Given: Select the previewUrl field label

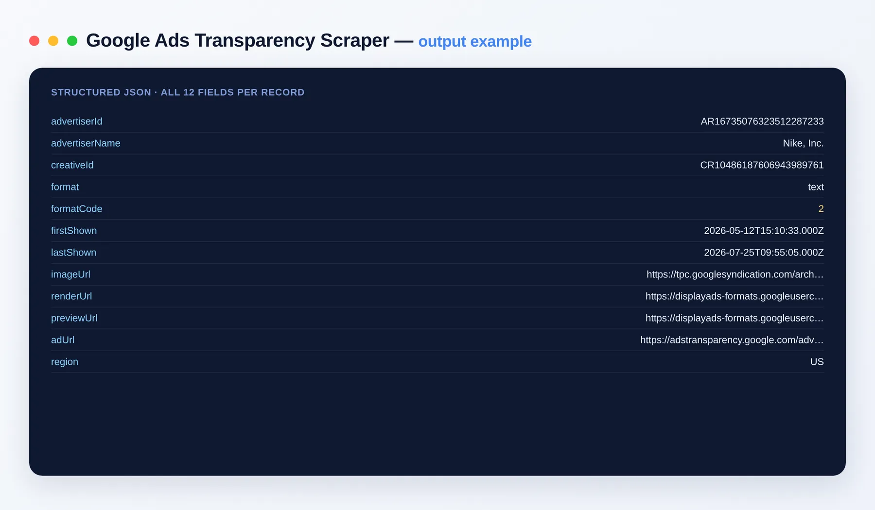Looking at the screenshot, I should [74, 318].
